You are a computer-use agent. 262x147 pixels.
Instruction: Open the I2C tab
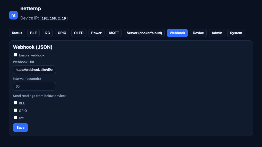(47, 33)
